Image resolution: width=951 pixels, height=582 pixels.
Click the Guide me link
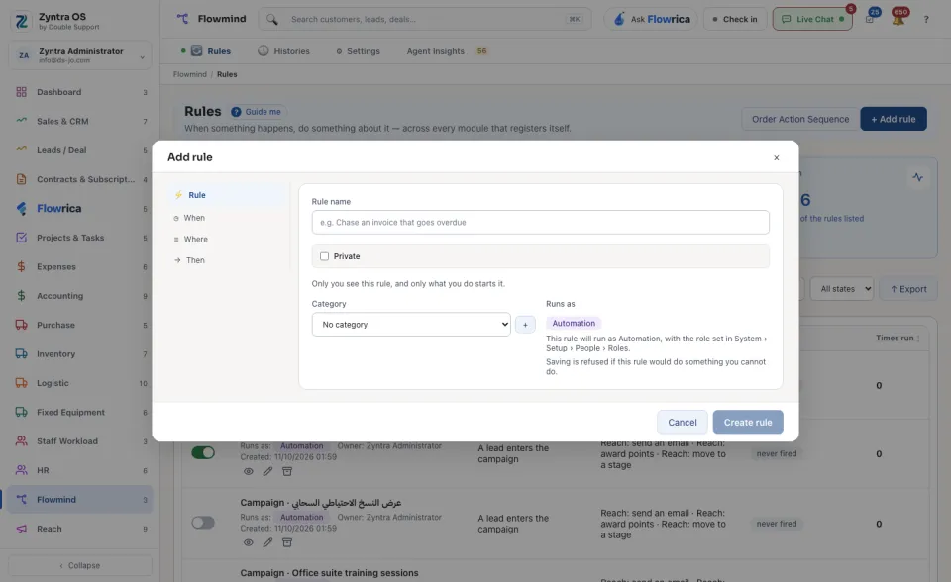click(x=258, y=112)
